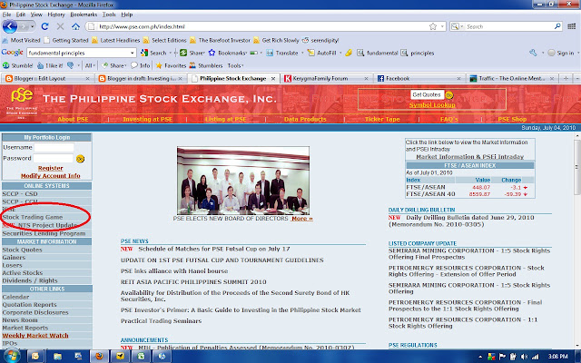Screen dimensions: 581x363
Task: Open Investing at PSE nav item
Action: (147, 119)
